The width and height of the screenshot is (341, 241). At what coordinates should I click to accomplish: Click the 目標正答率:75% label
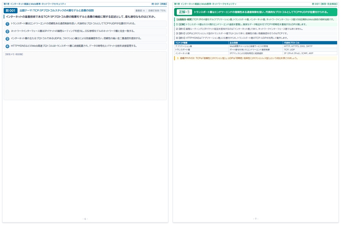click(x=157, y=11)
